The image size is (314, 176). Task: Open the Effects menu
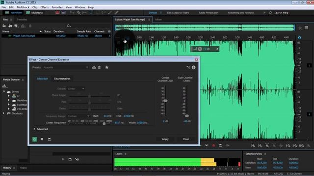tap(45, 7)
